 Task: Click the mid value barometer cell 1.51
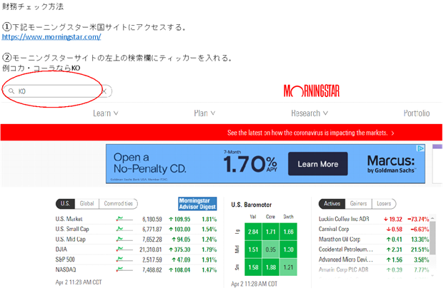point(253,250)
